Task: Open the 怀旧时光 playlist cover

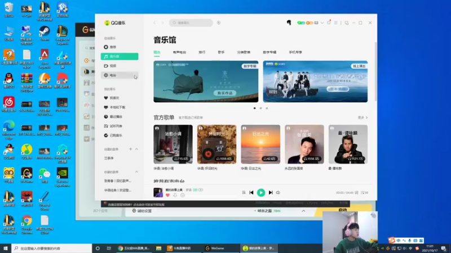Action: click(216, 144)
